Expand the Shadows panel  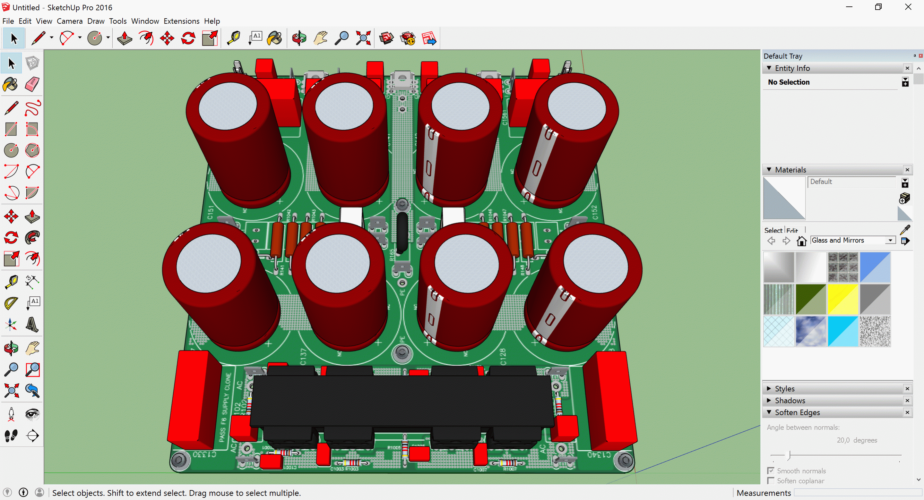tap(769, 400)
